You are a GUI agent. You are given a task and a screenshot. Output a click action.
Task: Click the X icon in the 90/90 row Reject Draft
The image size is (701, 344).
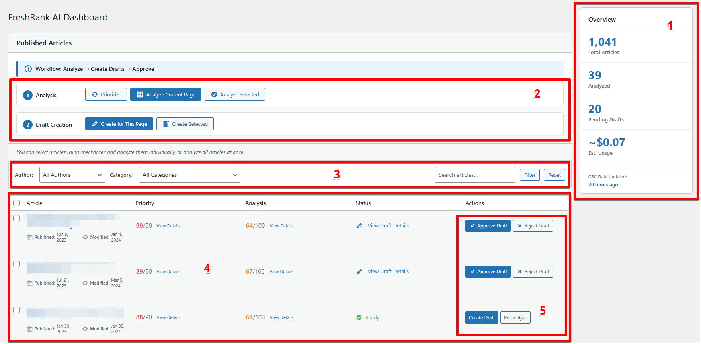[x=520, y=226]
